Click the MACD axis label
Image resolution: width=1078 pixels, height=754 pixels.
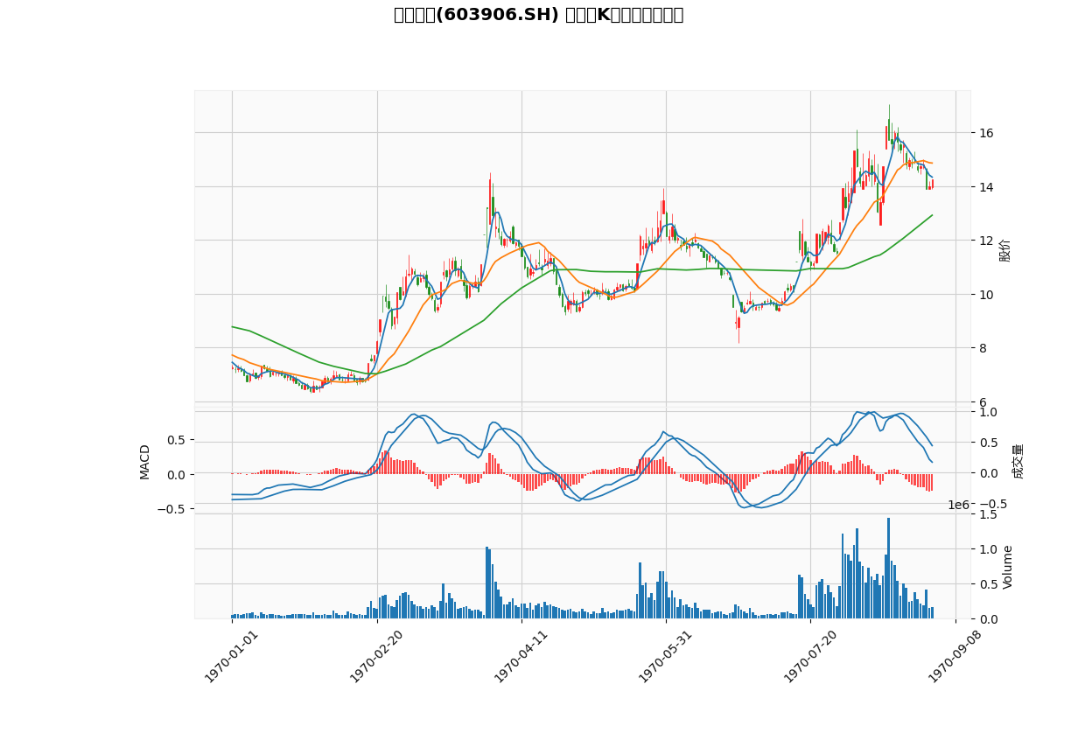pyautogui.click(x=145, y=462)
